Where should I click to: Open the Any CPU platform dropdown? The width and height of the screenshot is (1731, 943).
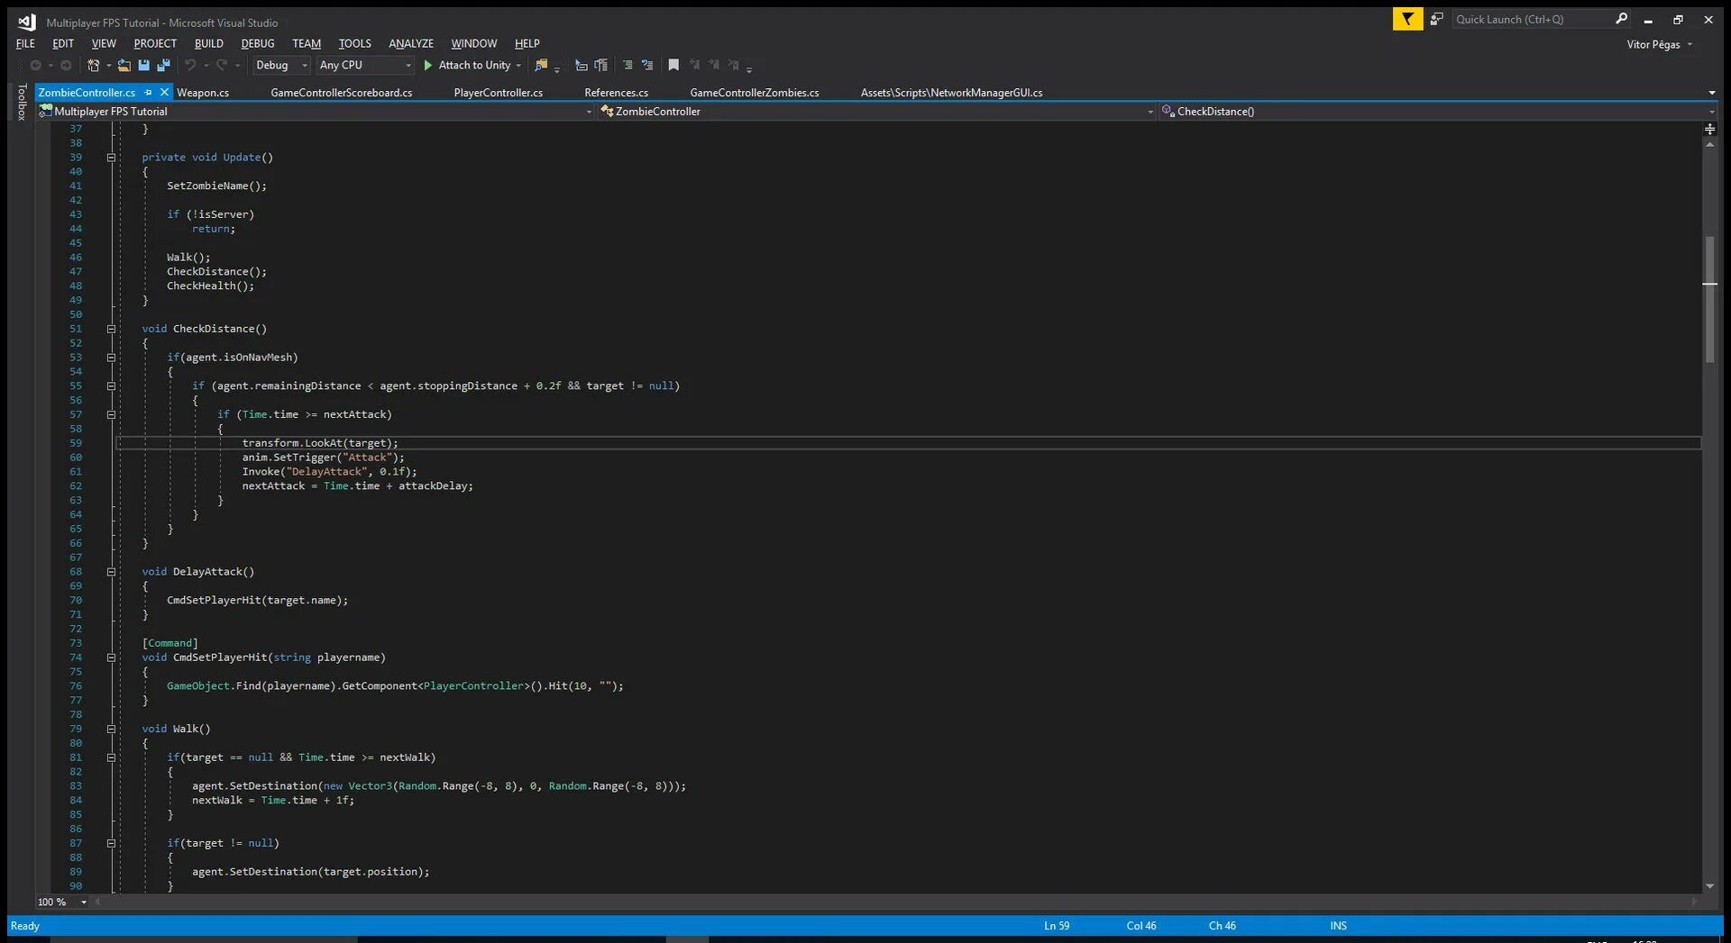coord(365,66)
